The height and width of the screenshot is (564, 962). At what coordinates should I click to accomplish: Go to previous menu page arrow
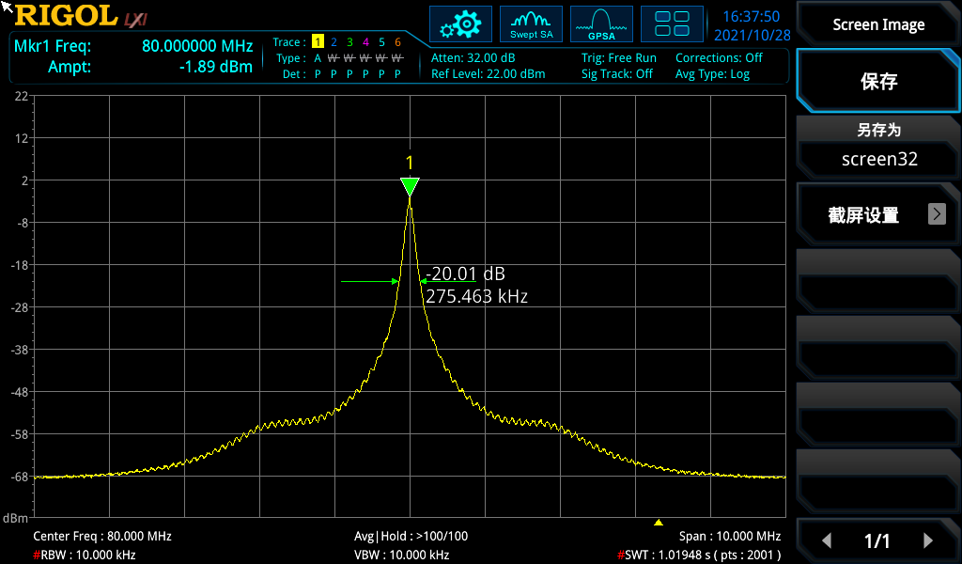[x=827, y=540]
